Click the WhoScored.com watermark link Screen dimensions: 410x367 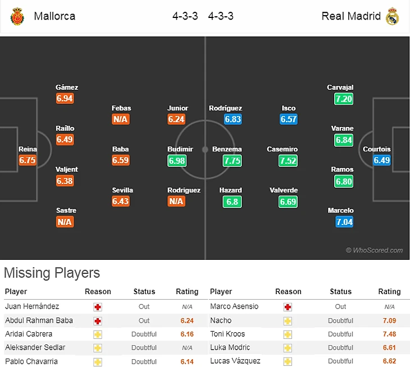click(374, 250)
